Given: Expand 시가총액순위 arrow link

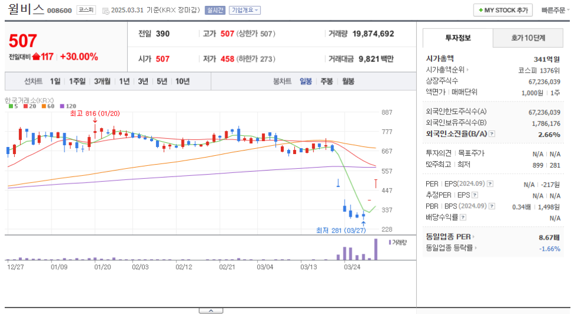Looking at the screenshot, I should click(x=468, y=70).
